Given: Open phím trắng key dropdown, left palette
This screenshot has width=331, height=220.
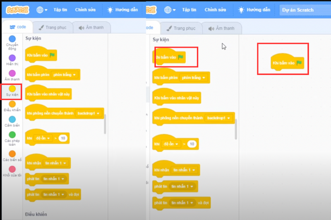Looking at the screenshot, I should [65, 75].
